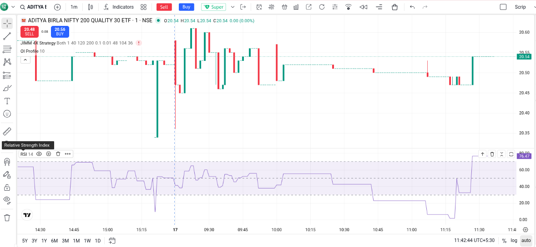
Task: Open the emoji icons tool
Action: tap(7, 114)
